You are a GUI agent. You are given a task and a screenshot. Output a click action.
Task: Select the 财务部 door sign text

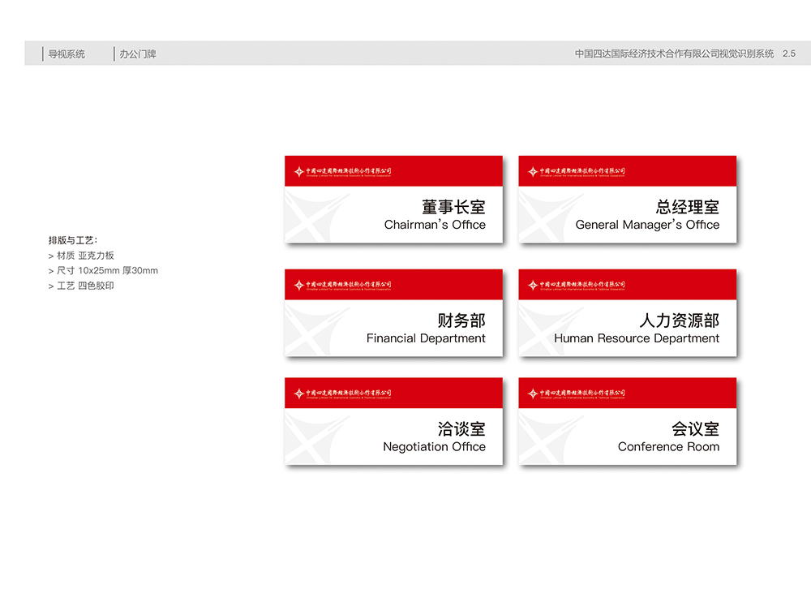pos(461,321)
